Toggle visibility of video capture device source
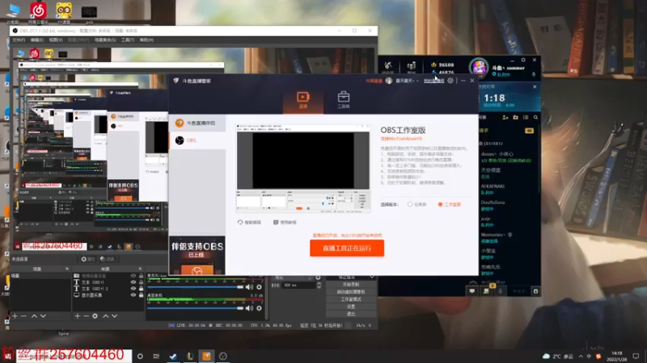 point(133,276)
